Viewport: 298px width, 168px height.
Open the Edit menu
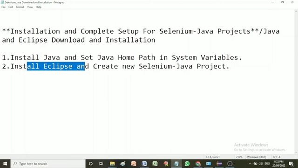[x=10, y=7]
